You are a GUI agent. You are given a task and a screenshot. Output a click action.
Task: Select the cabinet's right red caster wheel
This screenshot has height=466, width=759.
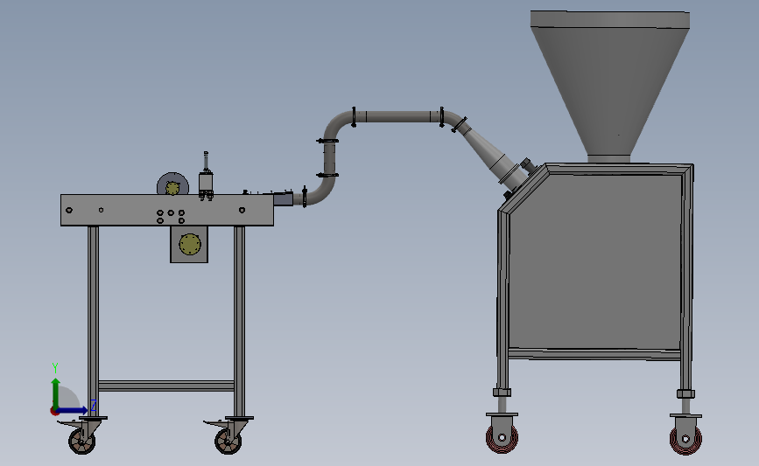685,439
